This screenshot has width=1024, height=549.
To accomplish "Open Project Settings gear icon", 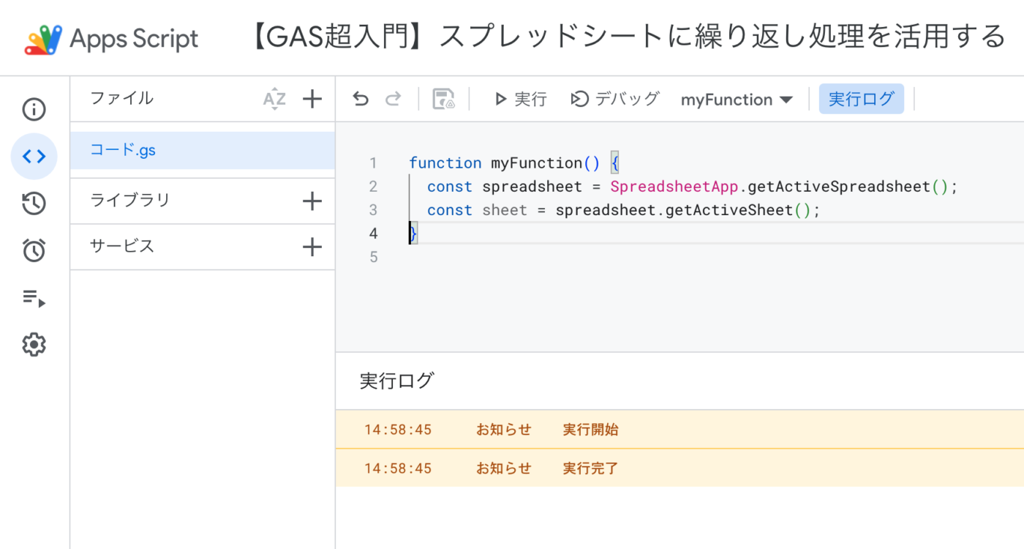I will point(34,344).
